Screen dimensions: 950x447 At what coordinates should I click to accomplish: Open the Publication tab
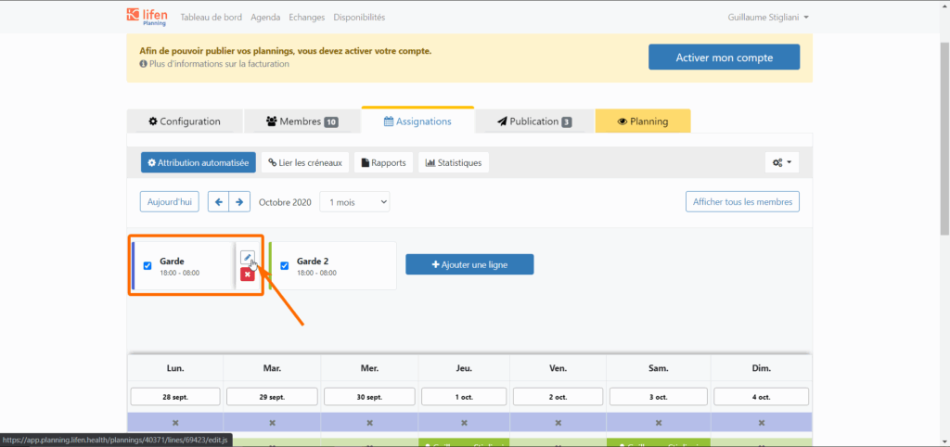pyautogui.click(x=534, y=121)
